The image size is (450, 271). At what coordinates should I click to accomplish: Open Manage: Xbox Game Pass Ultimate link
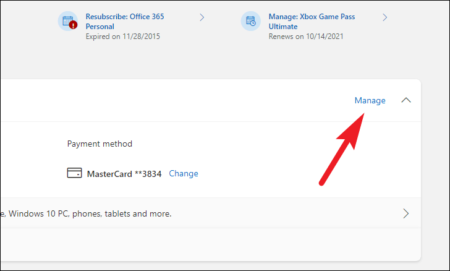(312, 22)
